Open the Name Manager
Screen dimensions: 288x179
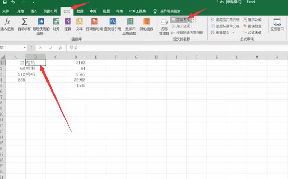(x=164, y=27)
